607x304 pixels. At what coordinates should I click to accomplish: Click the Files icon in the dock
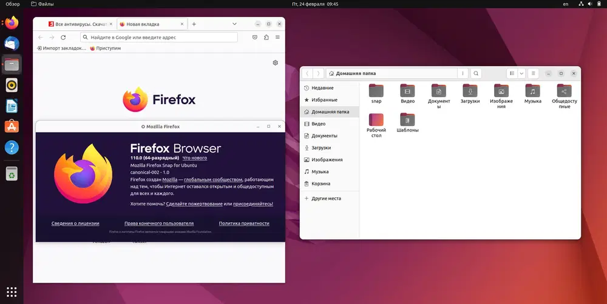click(x=12, y=65)
